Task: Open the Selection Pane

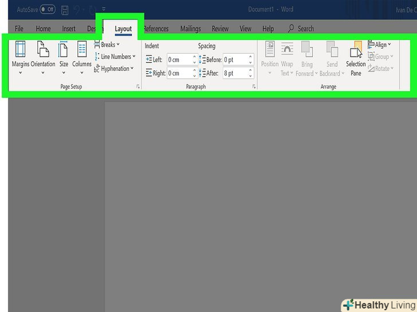Action: 356,58
